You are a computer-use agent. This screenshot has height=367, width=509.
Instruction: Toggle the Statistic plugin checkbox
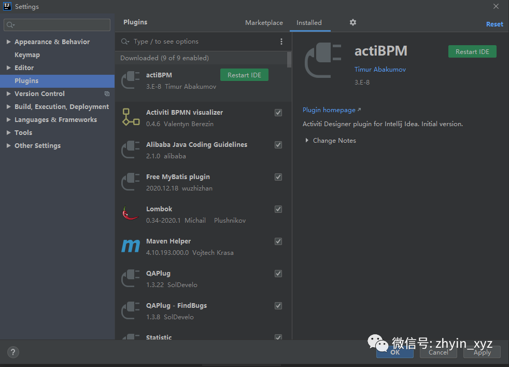coord(278,337)
